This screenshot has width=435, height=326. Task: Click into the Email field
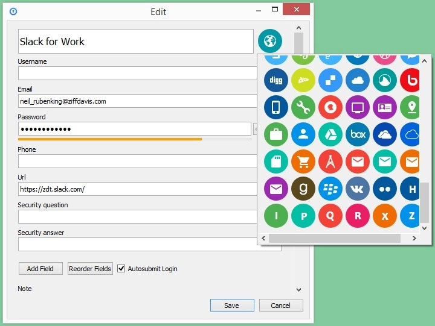138,101
